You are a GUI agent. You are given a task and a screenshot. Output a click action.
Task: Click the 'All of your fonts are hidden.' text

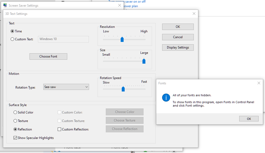click(192, 95)
